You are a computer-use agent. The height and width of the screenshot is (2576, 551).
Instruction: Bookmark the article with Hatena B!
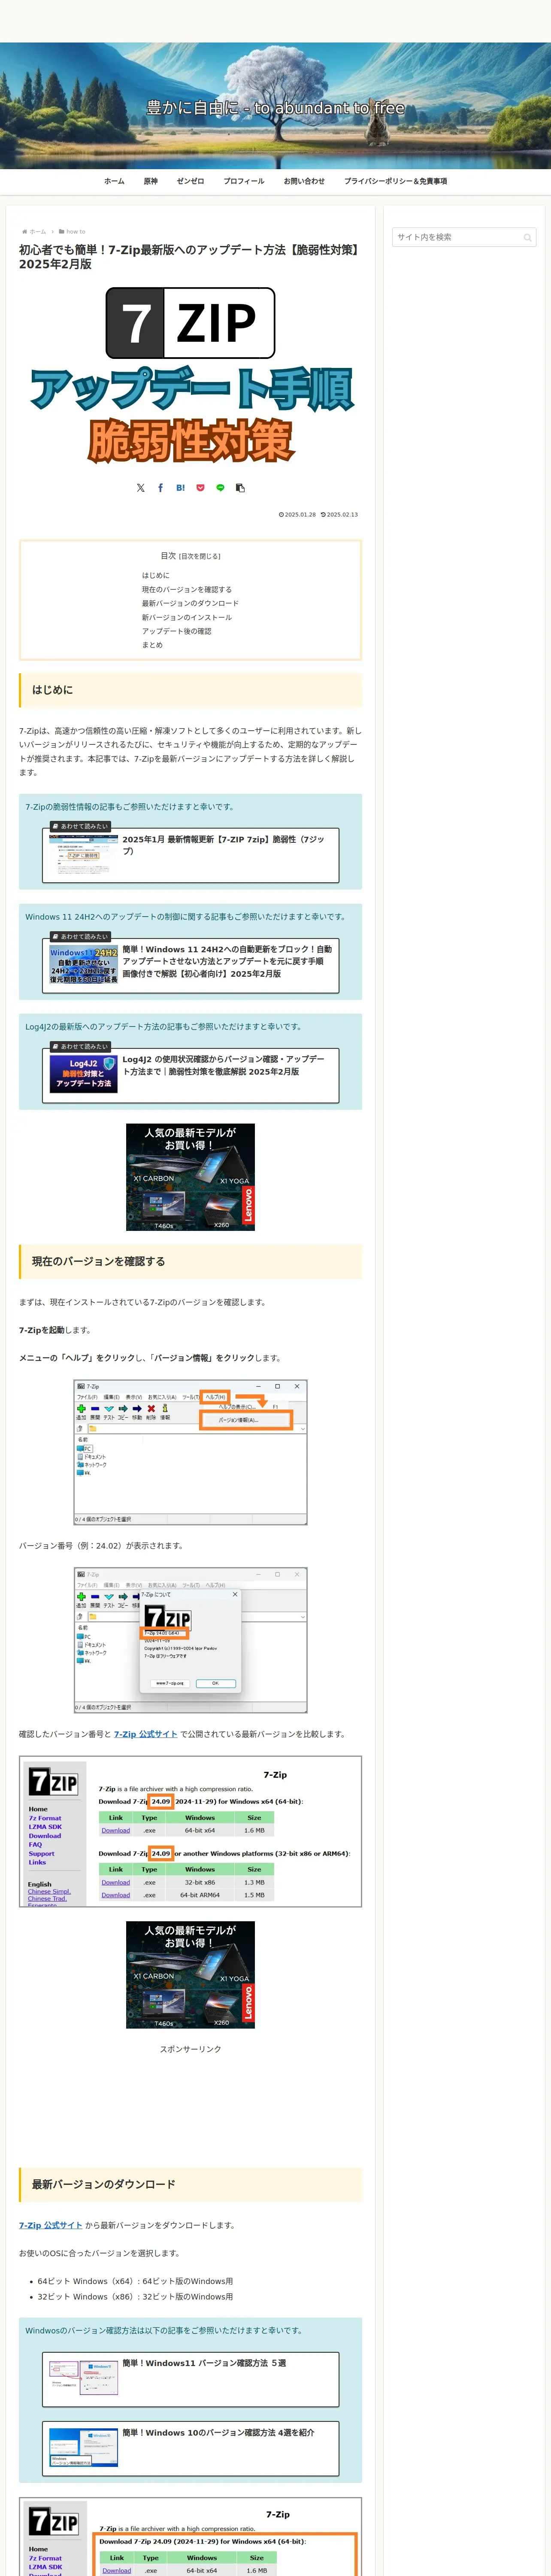coord(180,488)
